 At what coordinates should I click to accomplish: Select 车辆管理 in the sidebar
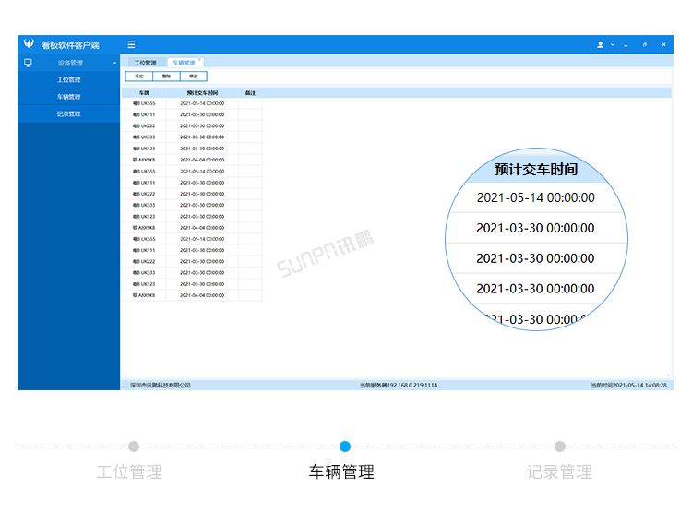(x=69, y=97)
